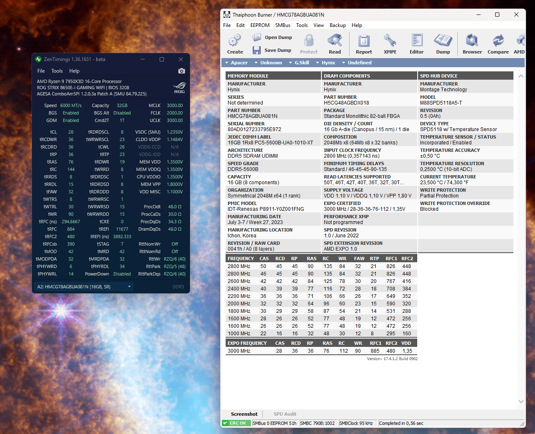Click the Thaiphoon Burner title bar icon
535x434 pixels.
click(227, 15)
